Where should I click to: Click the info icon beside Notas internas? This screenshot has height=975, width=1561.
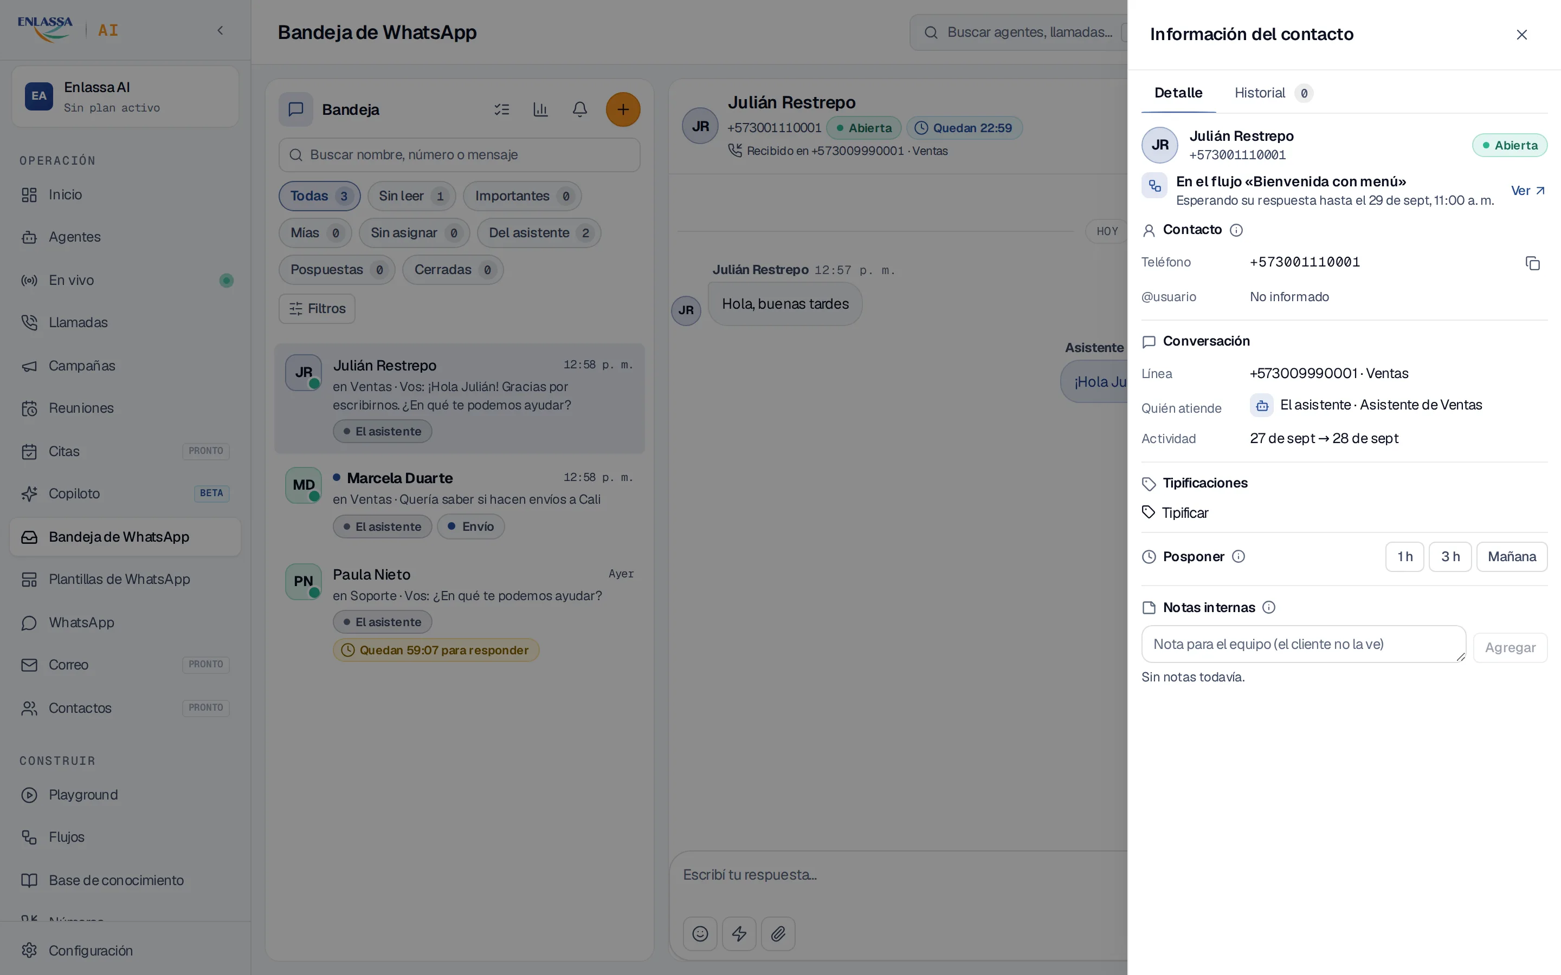1268,607
